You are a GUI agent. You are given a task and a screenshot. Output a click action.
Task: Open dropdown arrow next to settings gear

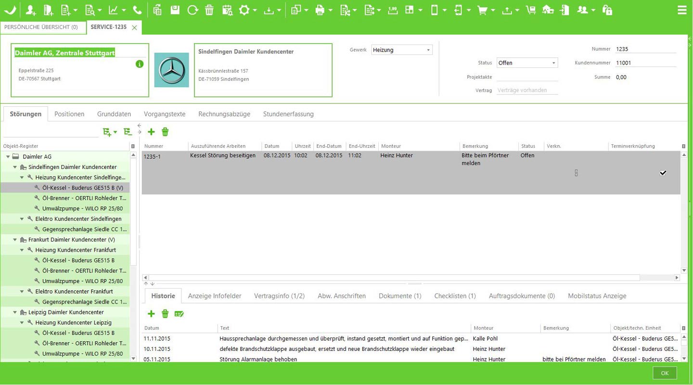point(255,10)
